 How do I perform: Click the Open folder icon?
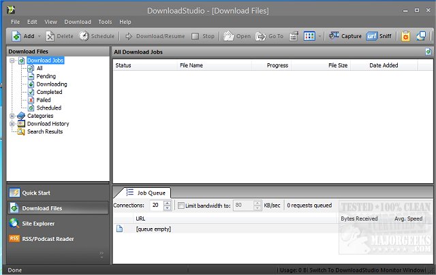tap(229, 36)
